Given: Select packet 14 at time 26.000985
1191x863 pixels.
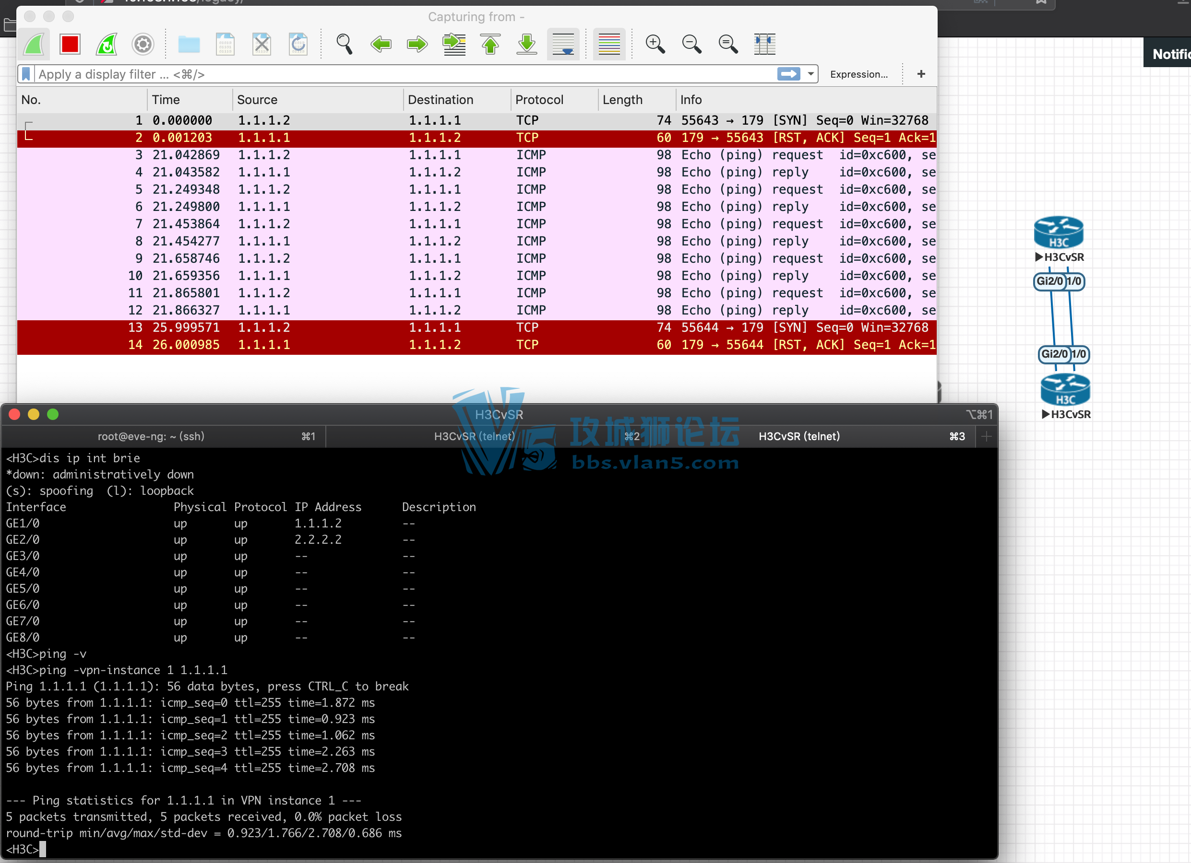Looking at the screenshot, I should tap(477, 345).
